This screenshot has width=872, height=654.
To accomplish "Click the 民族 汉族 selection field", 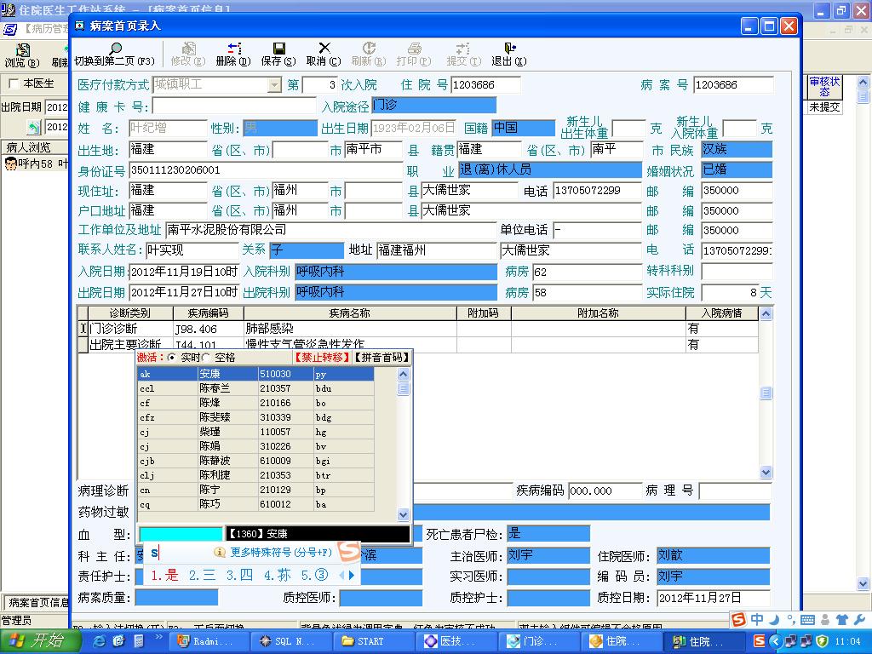I will tap(737, 149).
